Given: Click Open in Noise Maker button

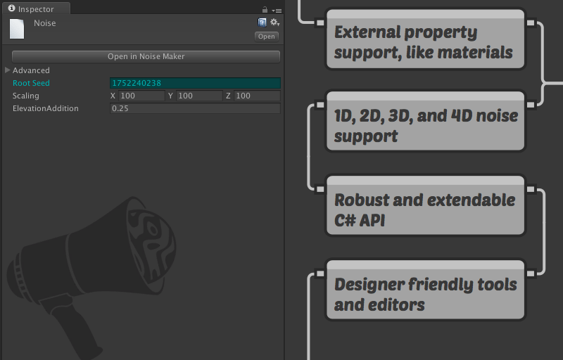Looking at the screenshot, I should [146, 56].
